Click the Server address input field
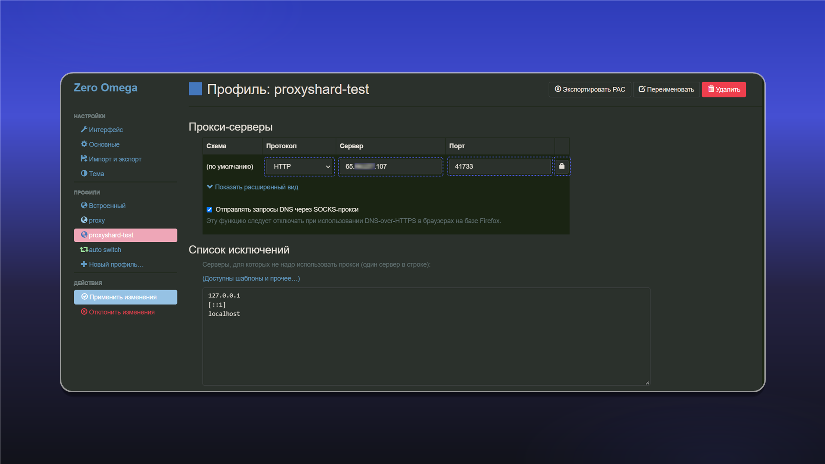The image size is (825, 464). [x=391, y=166]
